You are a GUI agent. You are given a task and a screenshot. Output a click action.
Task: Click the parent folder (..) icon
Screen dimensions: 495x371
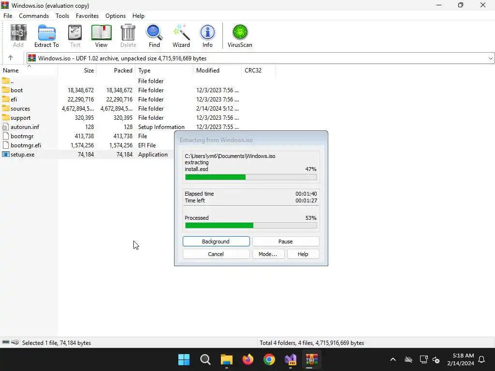[6, 81]
